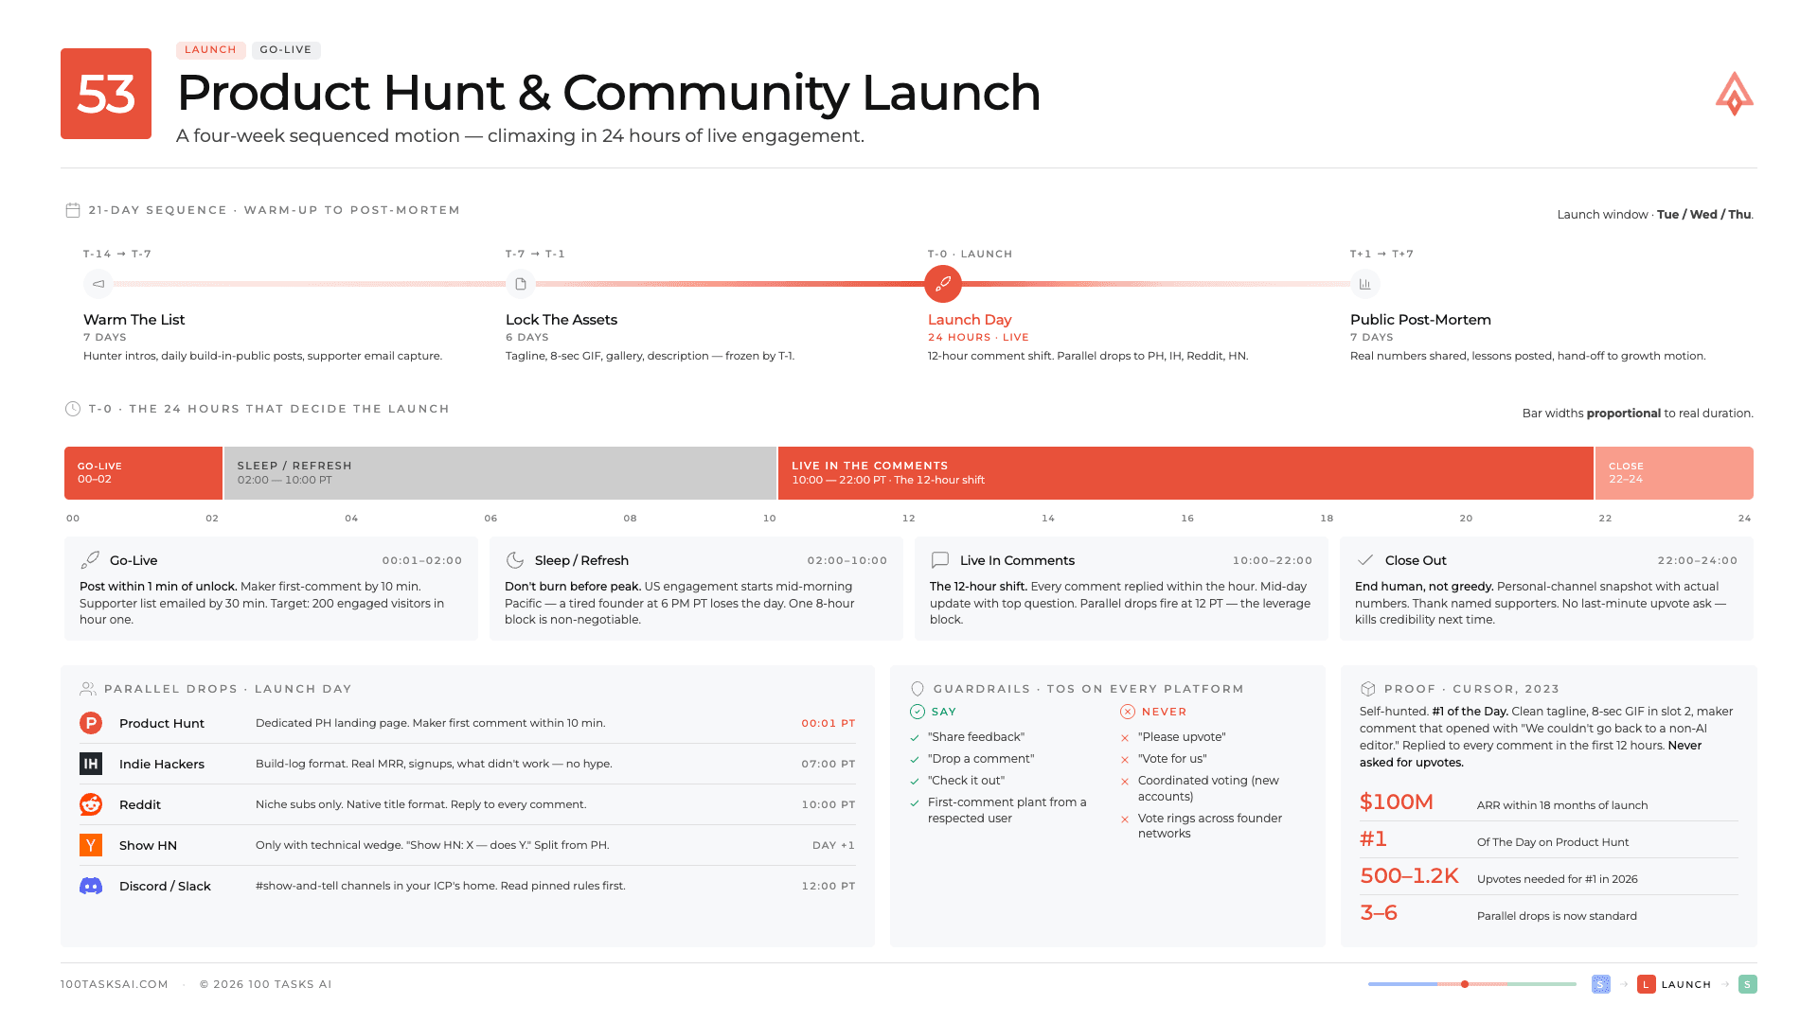Screen dimensions: 1818x1022
Task: Click the 500–1.2K upvotes statistic
Action: pyautogui.click(x=1409, y=876)
